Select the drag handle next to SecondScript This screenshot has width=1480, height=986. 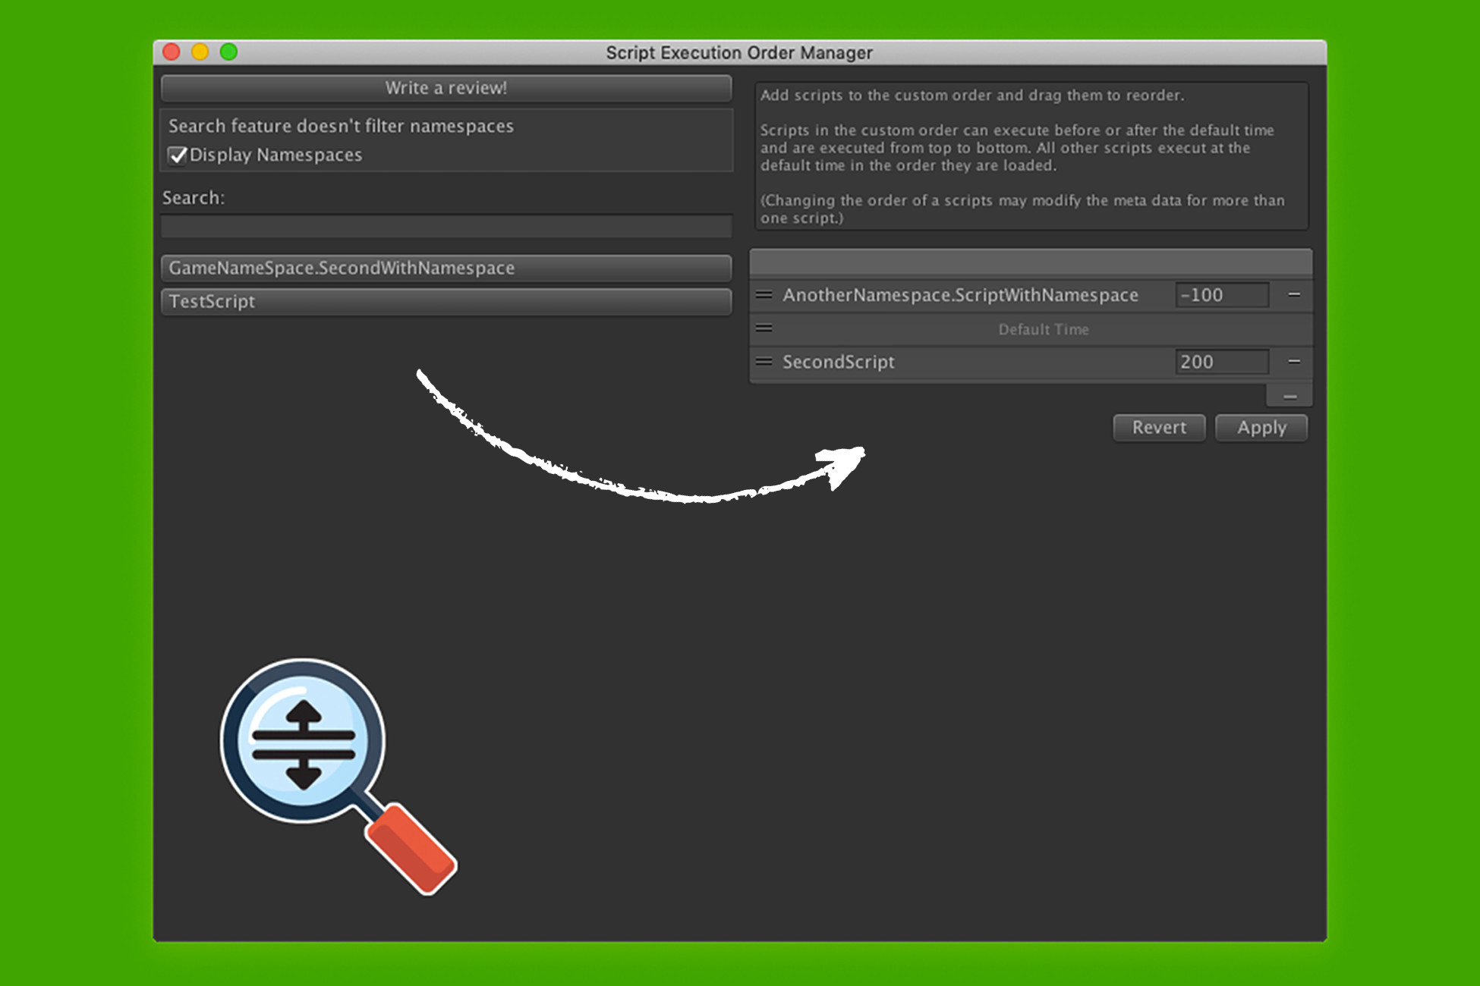764,362
